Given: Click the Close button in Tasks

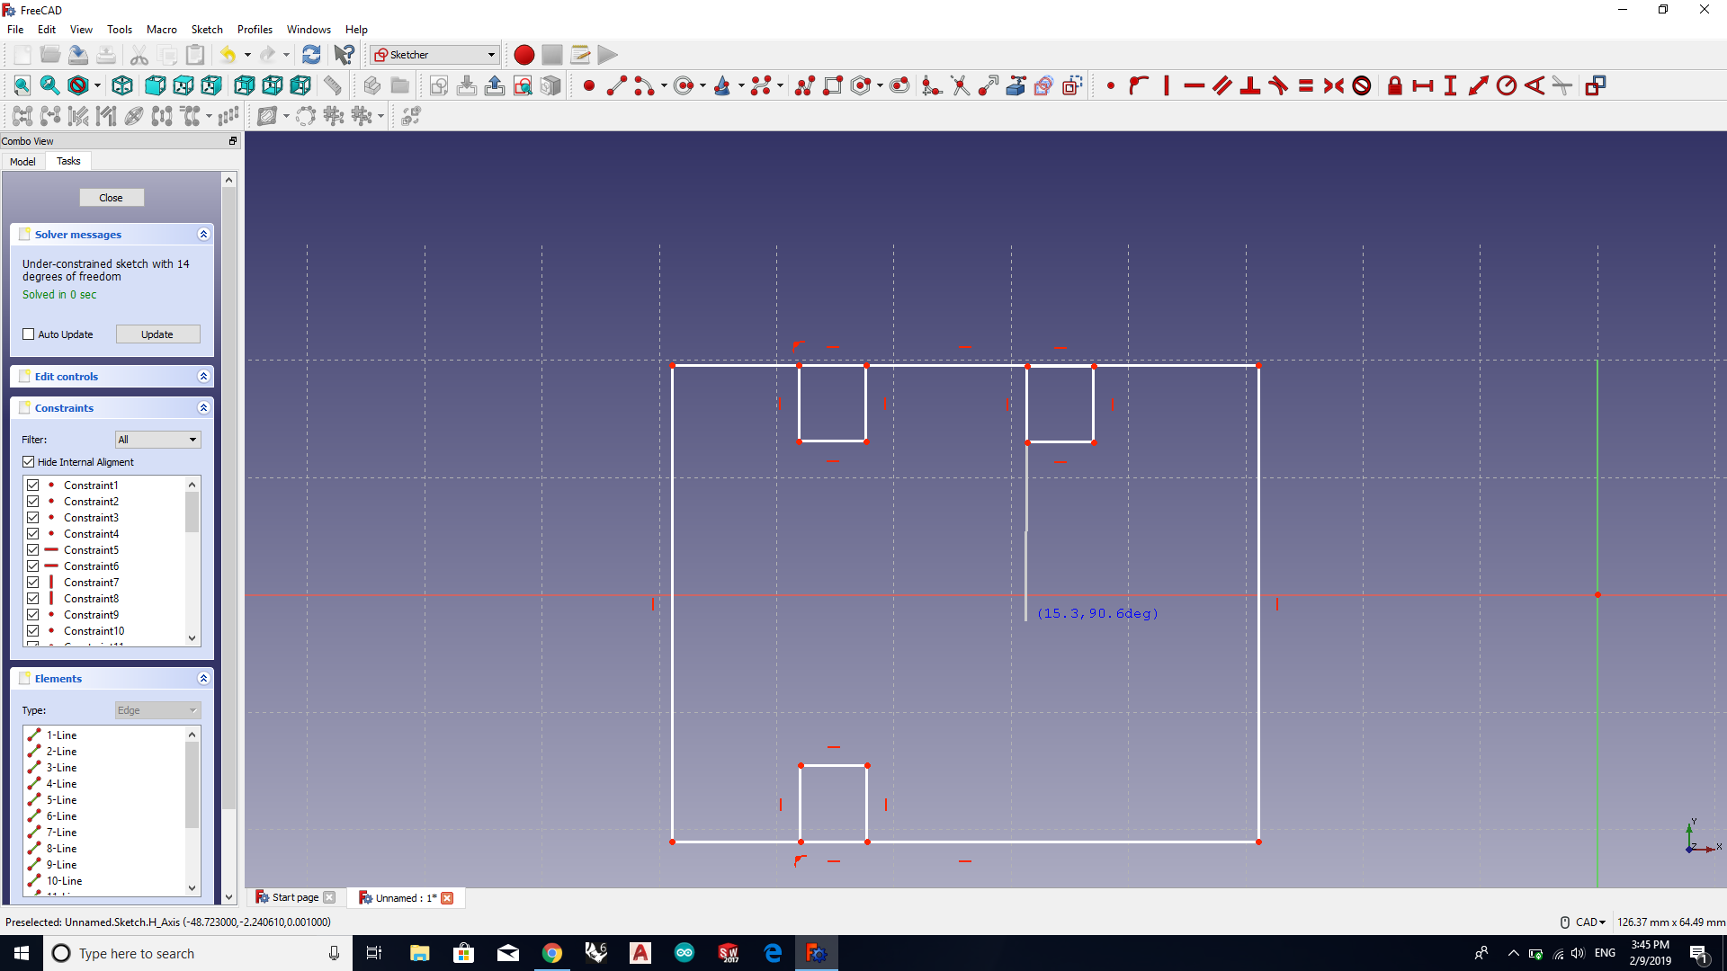Looking at the screenshot, I should pos(111,198).
